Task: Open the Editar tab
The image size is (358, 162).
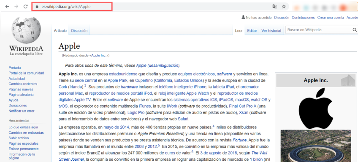Action: point(252,31)
